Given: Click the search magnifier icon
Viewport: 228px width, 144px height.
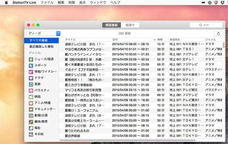Looking at the screenshot, I should (x=201, y=25).
